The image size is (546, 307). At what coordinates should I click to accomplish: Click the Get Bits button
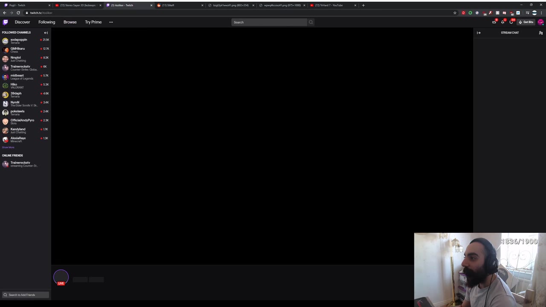(x=526, y=22)
